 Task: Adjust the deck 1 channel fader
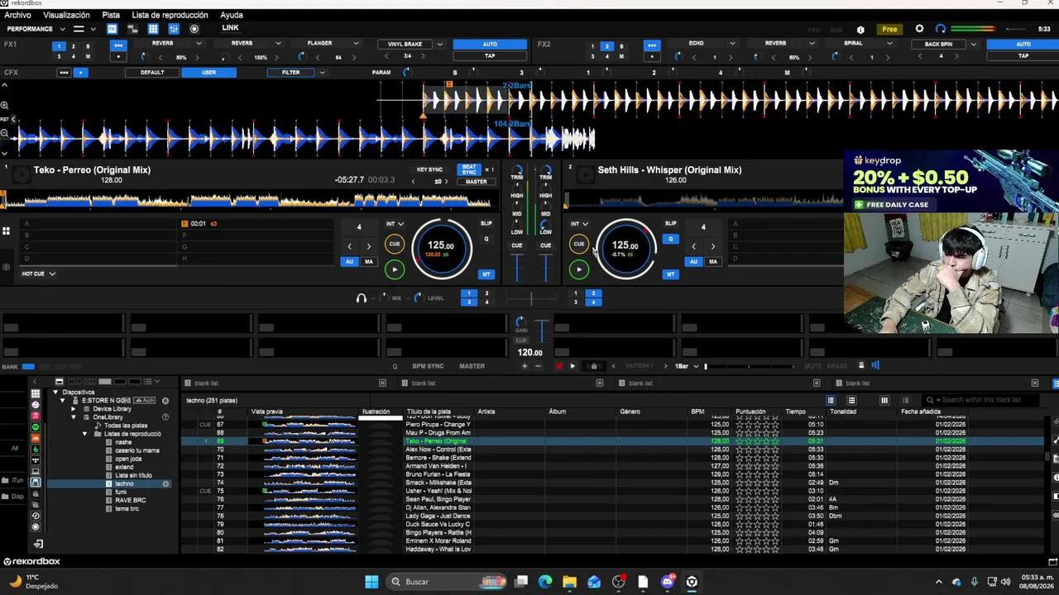pyautogui.click(x=517, y=268)
